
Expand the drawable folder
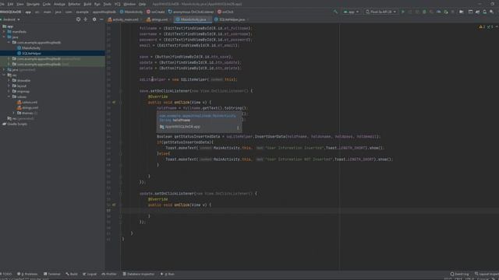pyautogui.click(x=9, y=80)
